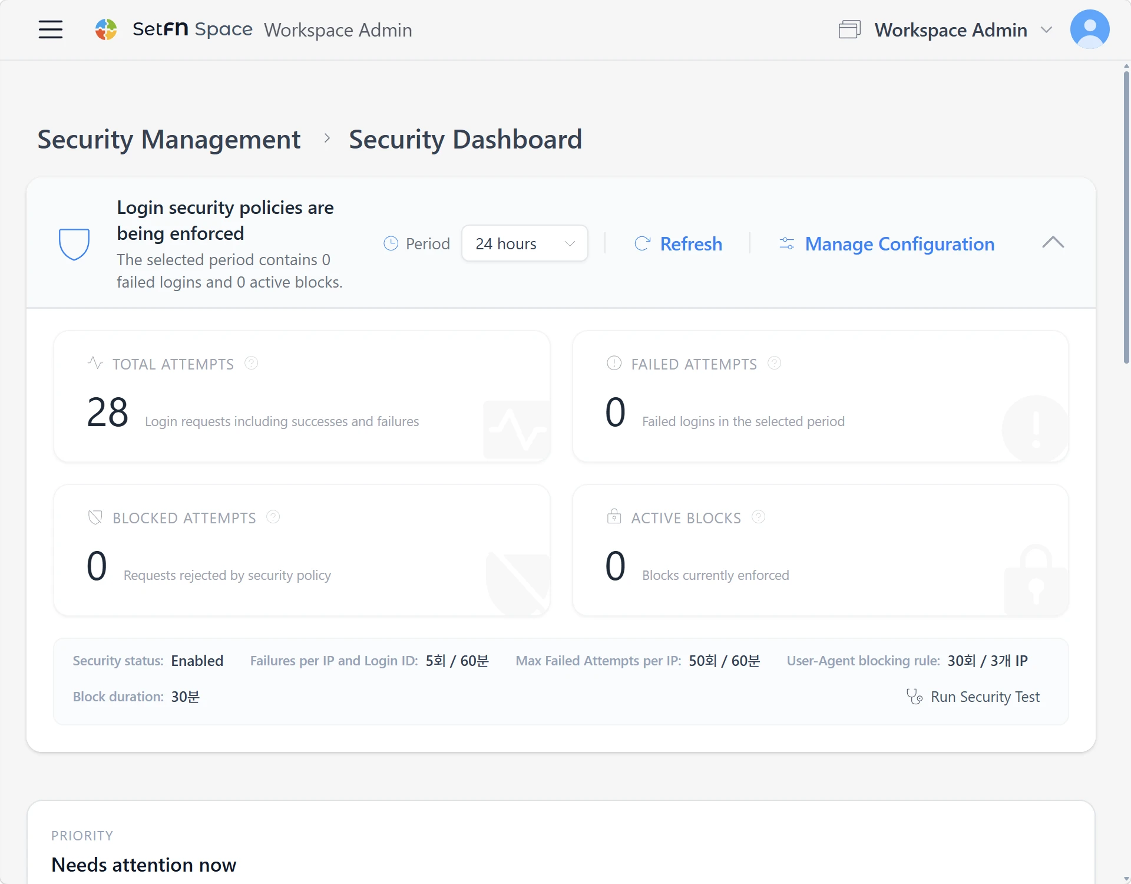Screen dimensions: 1131x884
Task: Click the Blocked Attempts help icon
Action: pyautogui.click(x=273, y=517)
